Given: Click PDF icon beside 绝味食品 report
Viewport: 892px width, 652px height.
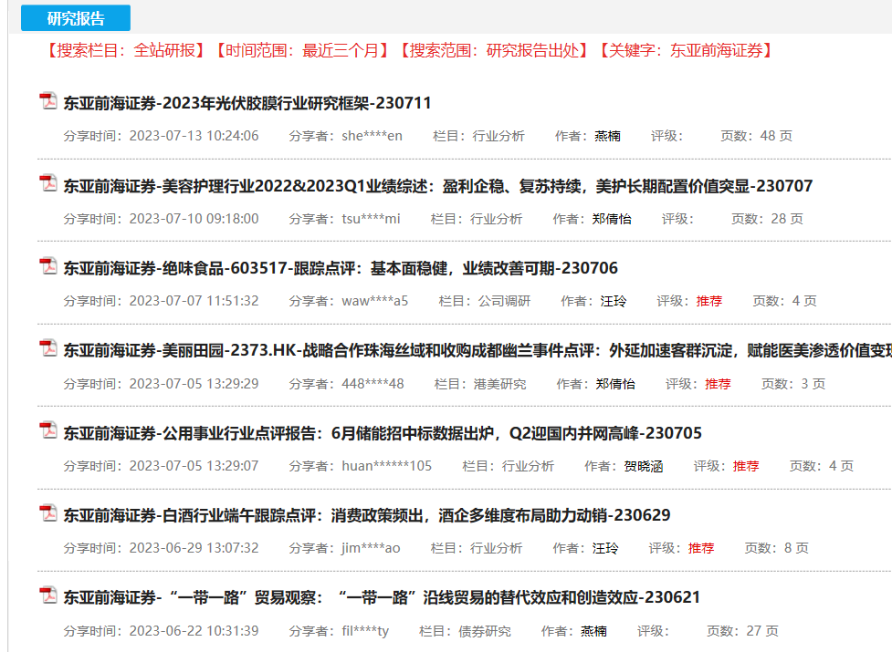Looking at the screenshot, I should 48,265.
